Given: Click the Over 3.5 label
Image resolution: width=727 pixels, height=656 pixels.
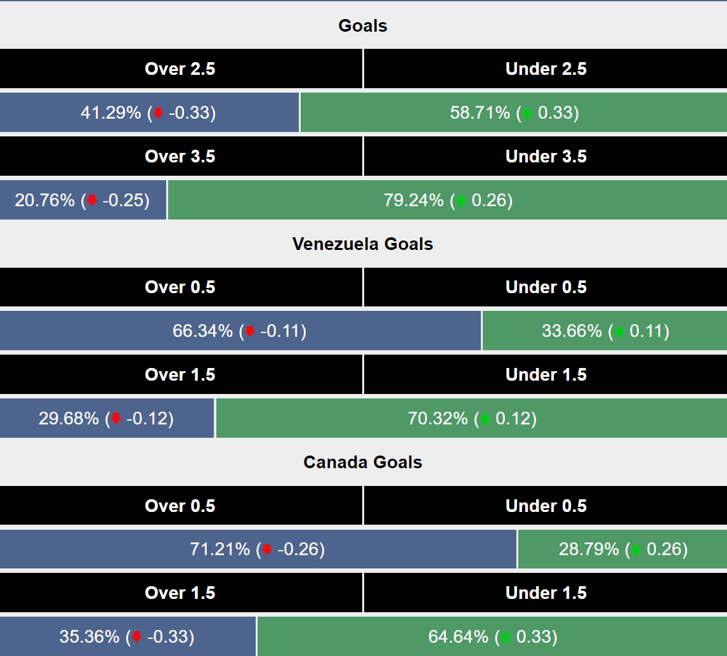Looking at the screenshot, I should point(181,156).
